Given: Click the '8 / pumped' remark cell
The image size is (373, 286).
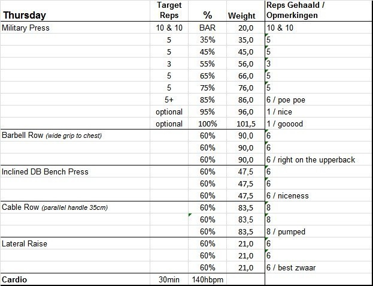Looking at the screenshot, I should point(285,231).
